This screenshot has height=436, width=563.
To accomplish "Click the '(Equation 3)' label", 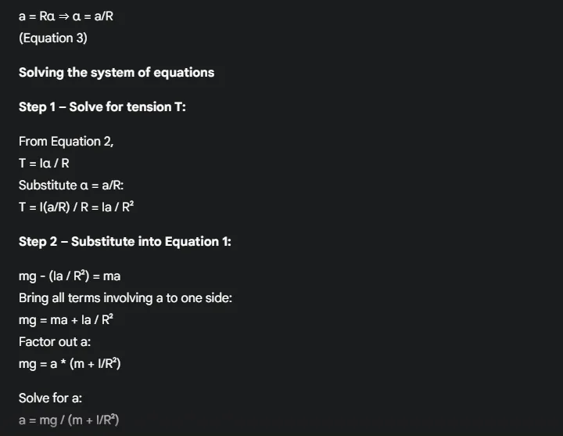I will (53, 38).
